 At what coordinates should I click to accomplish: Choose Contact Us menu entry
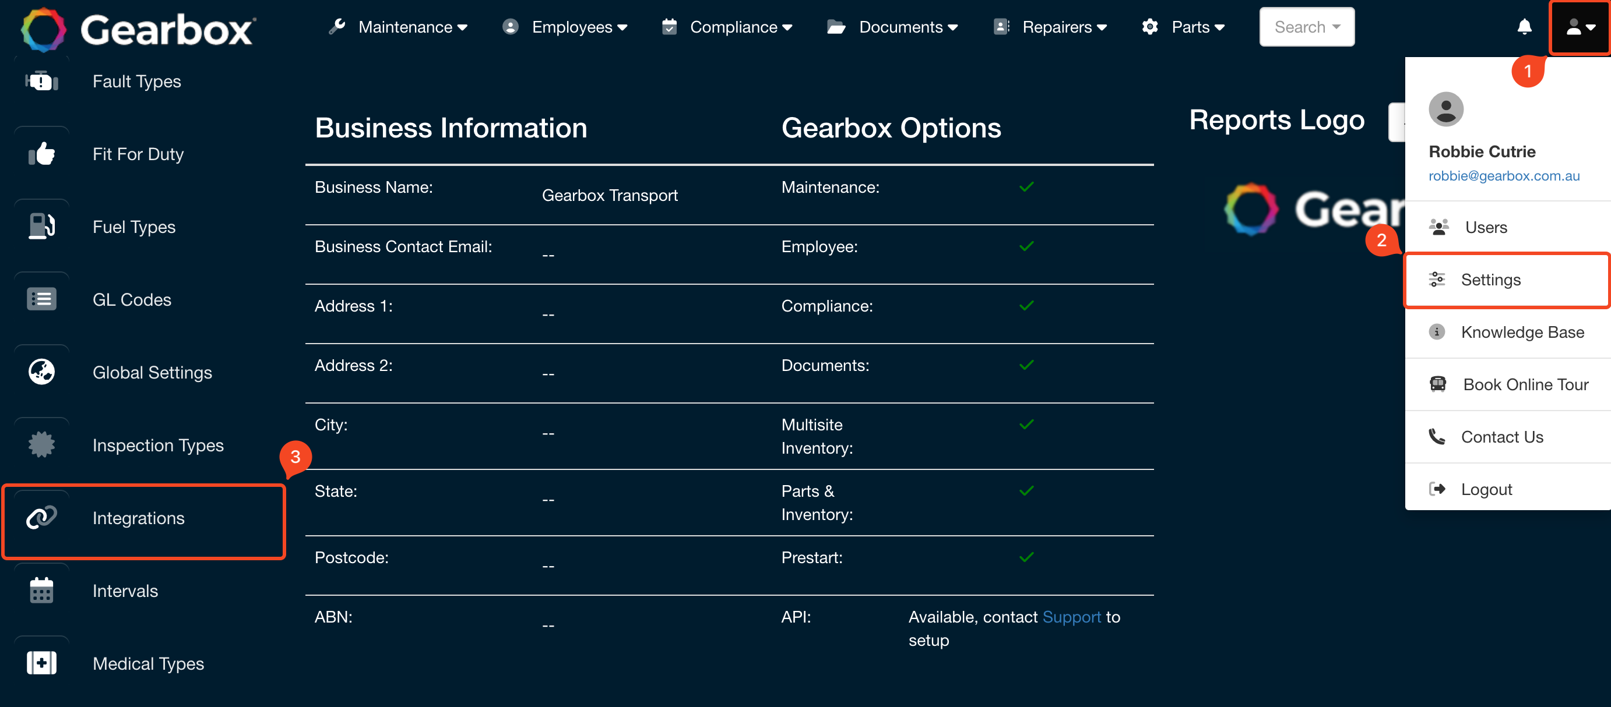tap(1508, 437)
